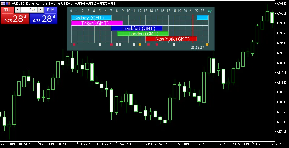Click the teal W icon in sessions panel
The image size is (289, 148).
[x=209, y=12]
